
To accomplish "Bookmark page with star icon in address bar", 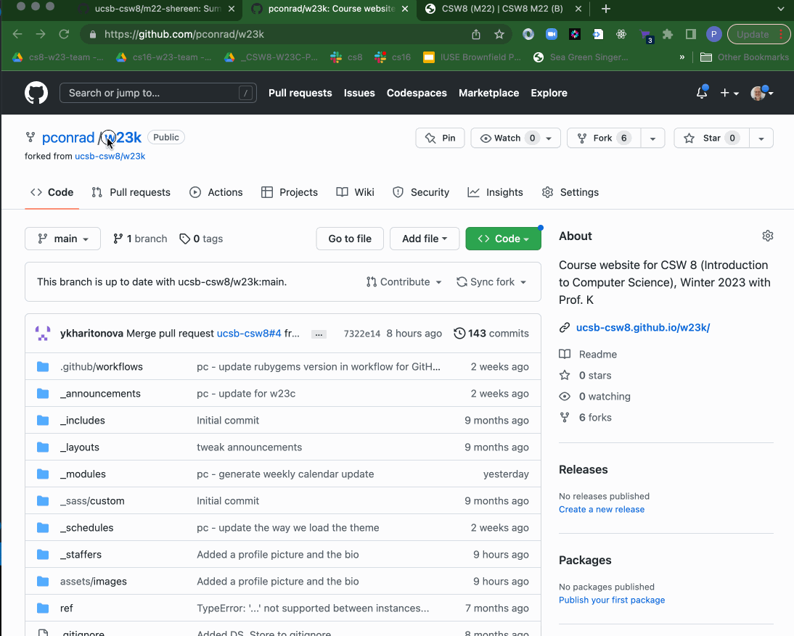I will pos(499,34).
